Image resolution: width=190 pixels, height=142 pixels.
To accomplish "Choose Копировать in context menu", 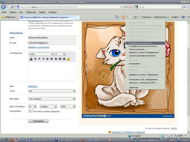I will click(x=145, y=64).
